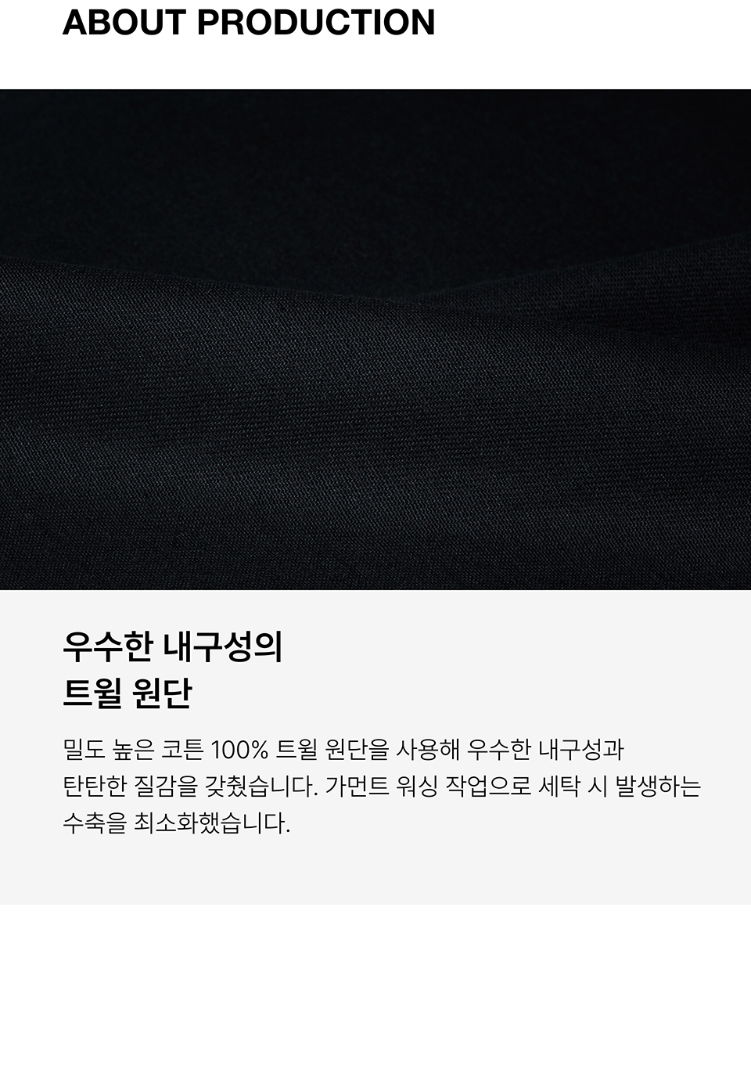
Task: Click the word PRODUCTION in the title
Action: pos(316,22)
